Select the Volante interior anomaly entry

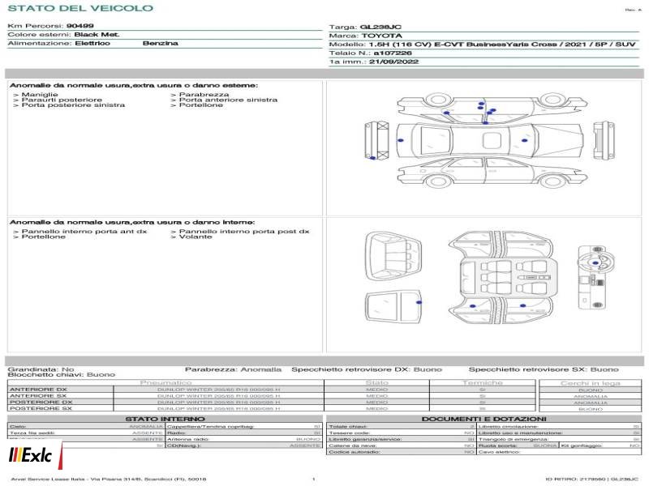click(x=191, y=237)
